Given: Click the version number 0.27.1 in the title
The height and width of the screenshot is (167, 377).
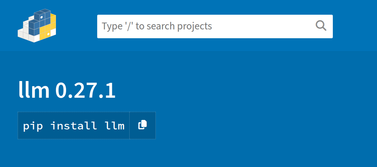Looking at the screenshot, I should pos(85,91).
